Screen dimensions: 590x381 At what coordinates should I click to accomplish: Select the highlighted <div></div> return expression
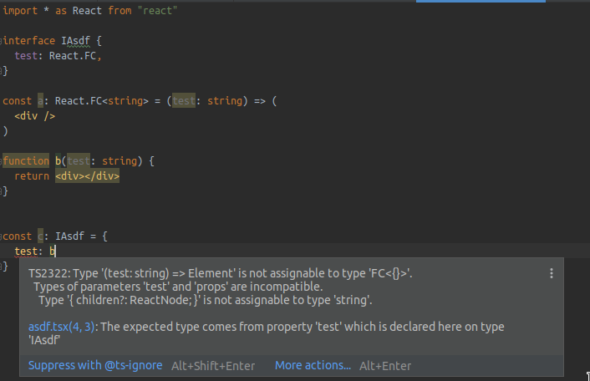pos(87,176)
